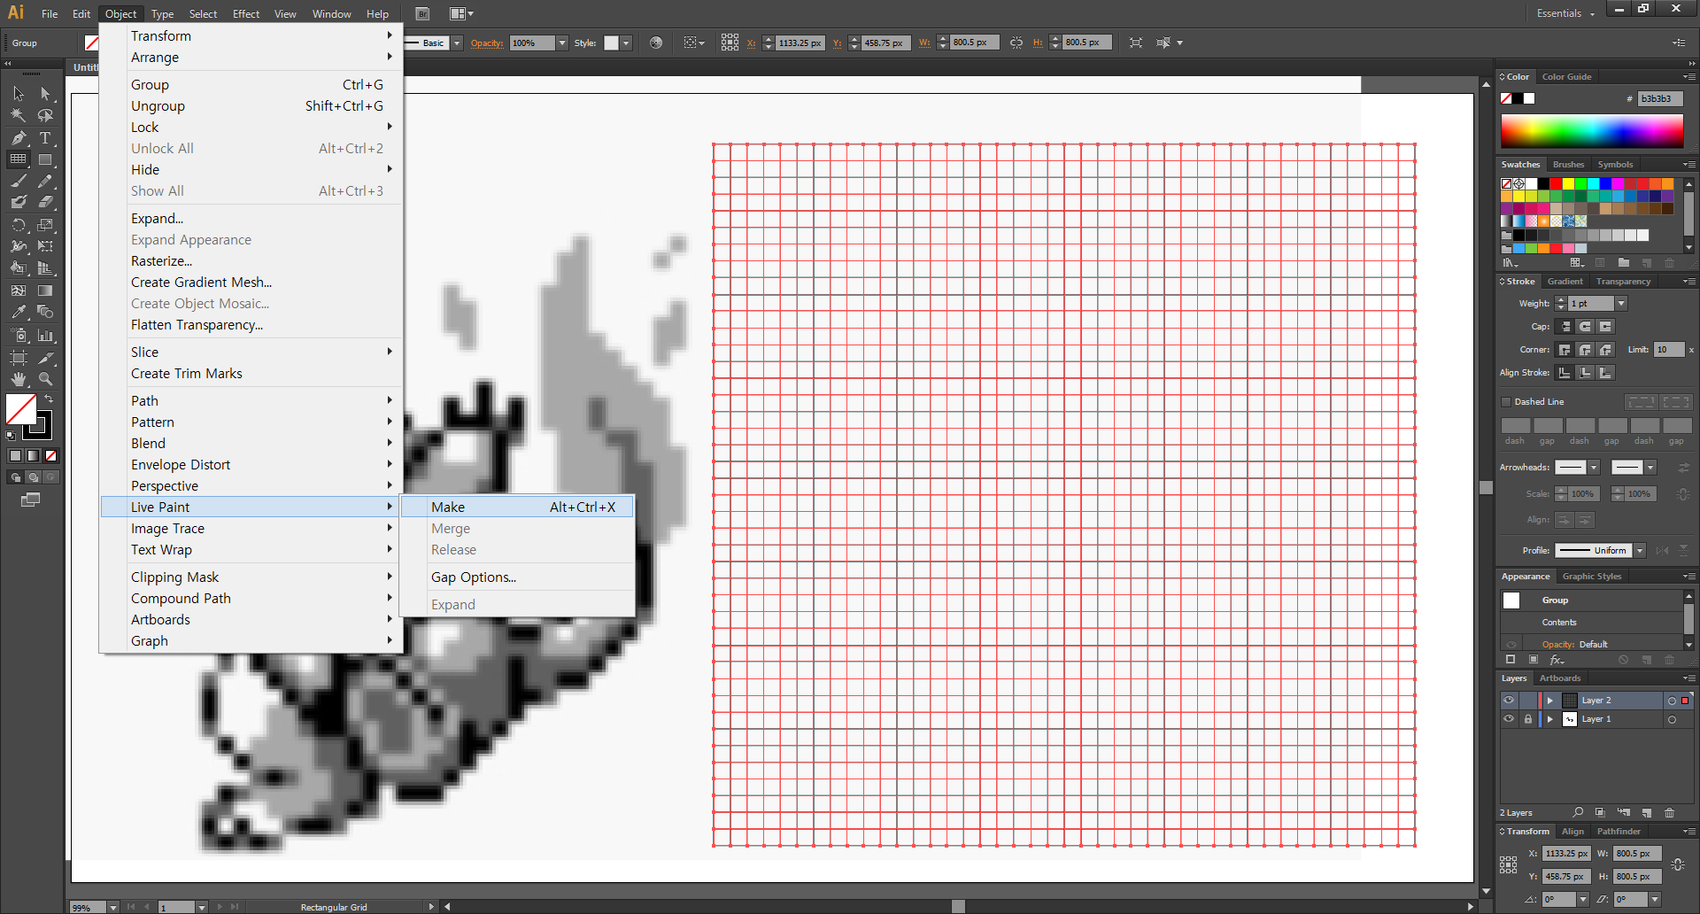Select the Hand tool
1700x914 pixels.
(x=19, y=378)
